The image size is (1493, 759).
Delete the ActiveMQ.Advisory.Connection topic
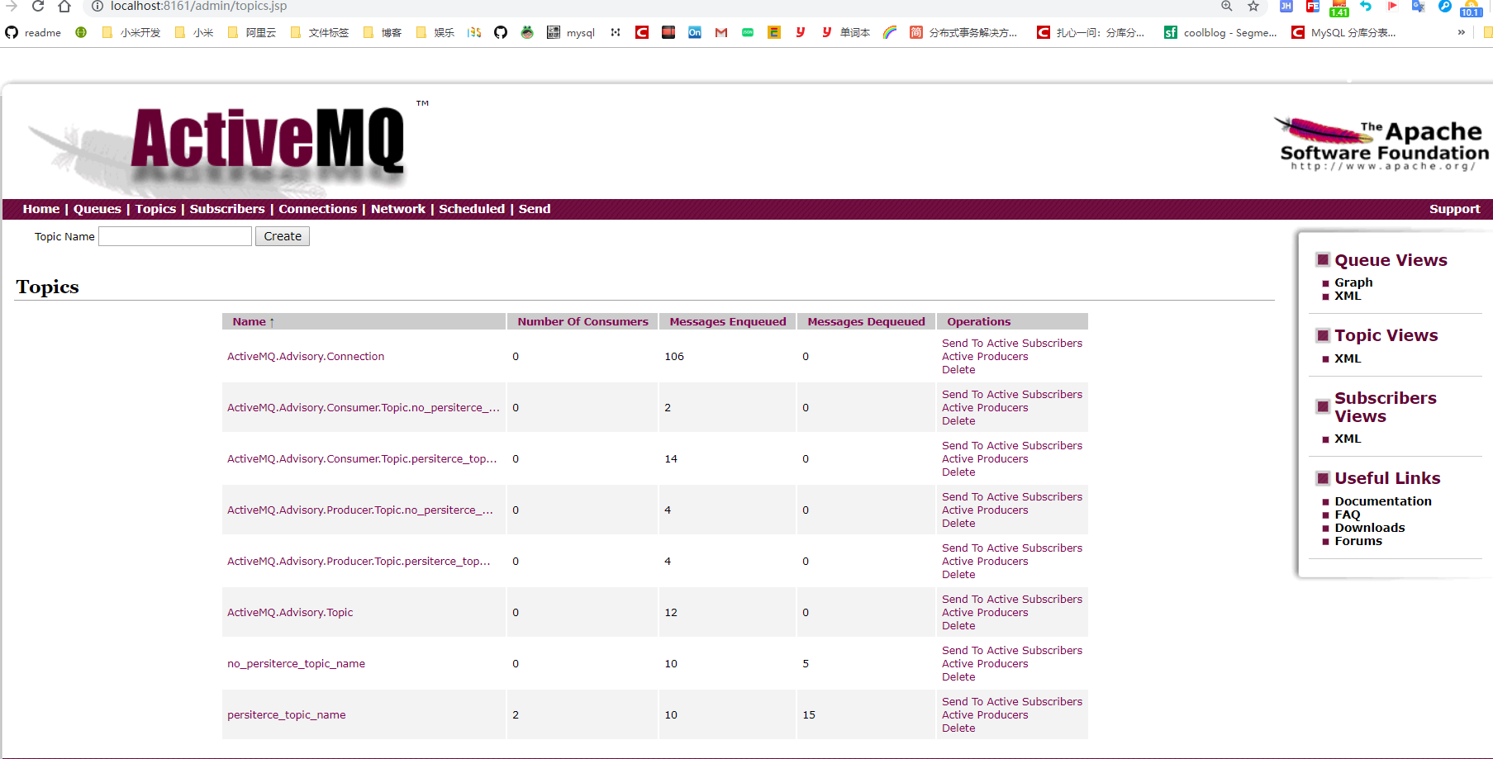958,370
